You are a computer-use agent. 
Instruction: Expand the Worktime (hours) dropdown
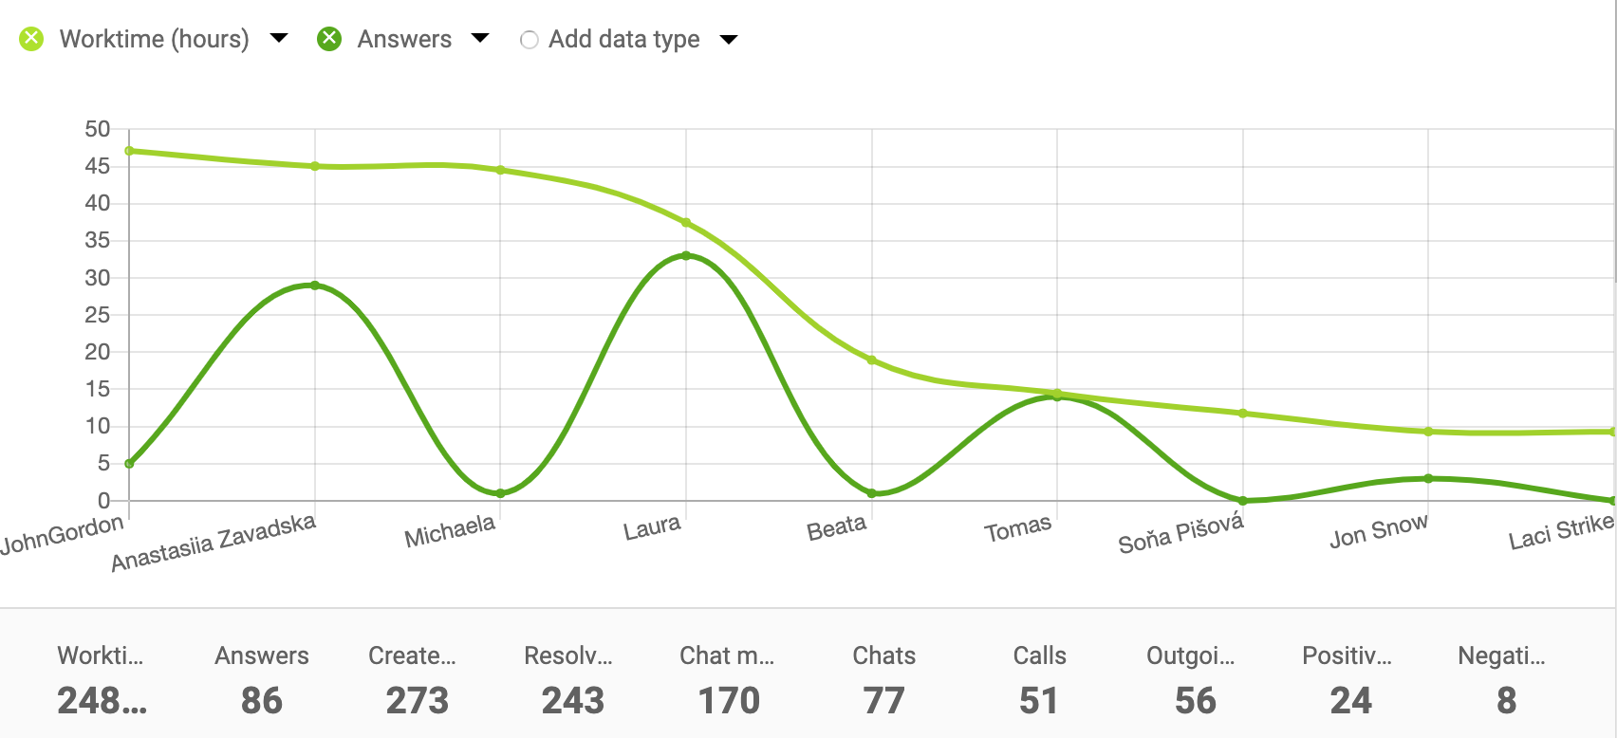279,40
